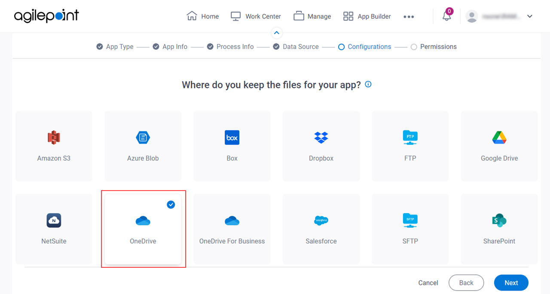Click the OneDrive For Business label
This screenshot has width=550, height=294.
pyautogui.click(x=232, y=241)
